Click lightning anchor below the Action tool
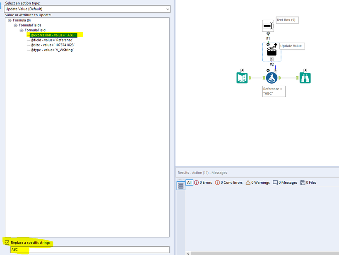The height and width of the screenshot is (255, 339). coord(272,59)
